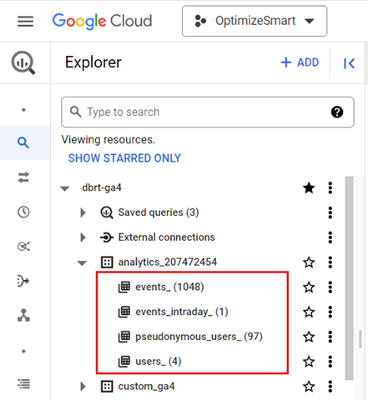The image size is (368, 400).
Task: Open Scheduled queries clock icon in sidebar
Action: click(23, 212)
